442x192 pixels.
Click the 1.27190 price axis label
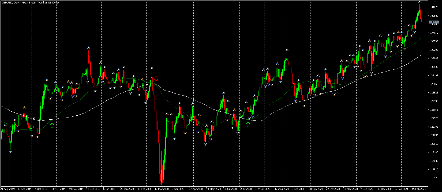tap(434, 101)
